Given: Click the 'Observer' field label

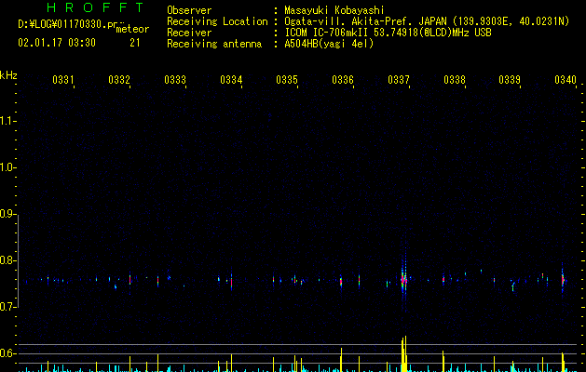Looking at the screenshot, I should (189, 10).
